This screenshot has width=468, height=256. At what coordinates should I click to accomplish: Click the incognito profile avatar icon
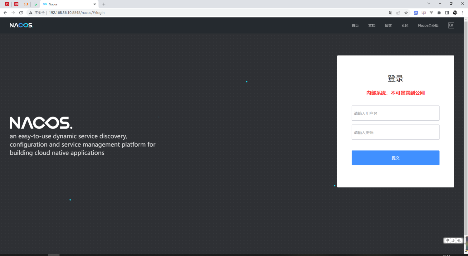(455, 13)
